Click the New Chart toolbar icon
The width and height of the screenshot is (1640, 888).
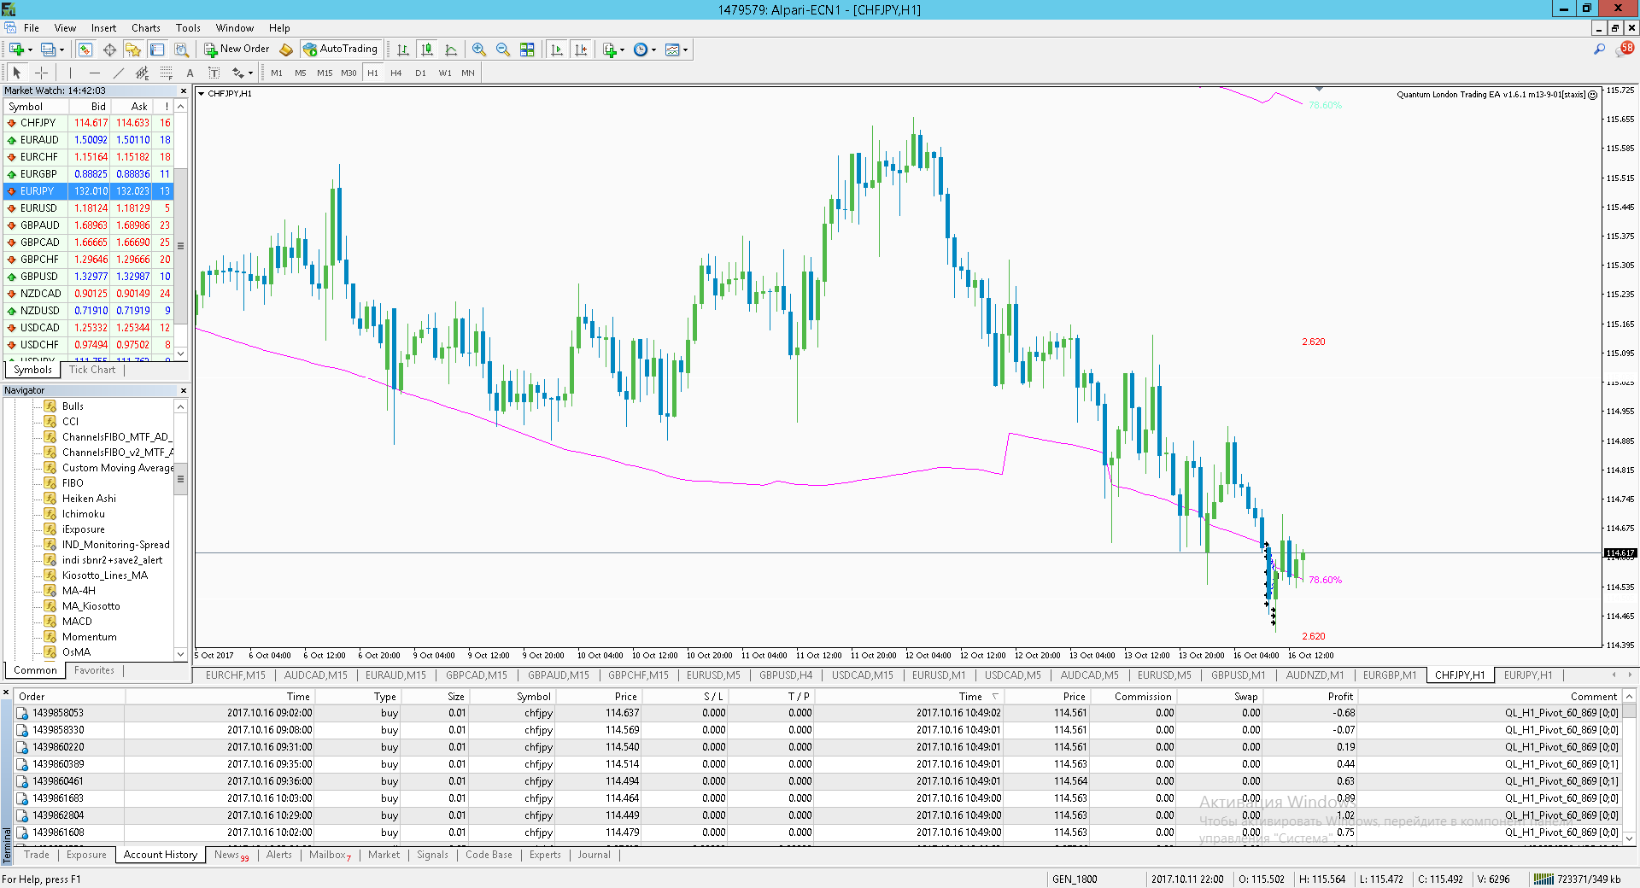[x=16, y=50]
